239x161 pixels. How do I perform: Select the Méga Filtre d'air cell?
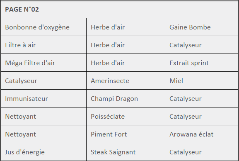pos(43,63)
